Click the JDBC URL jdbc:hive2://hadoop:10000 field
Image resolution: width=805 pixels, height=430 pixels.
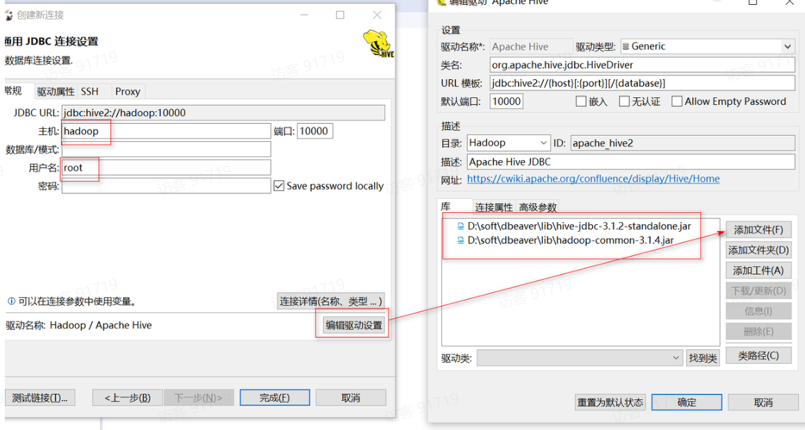[x=223, y=113]
